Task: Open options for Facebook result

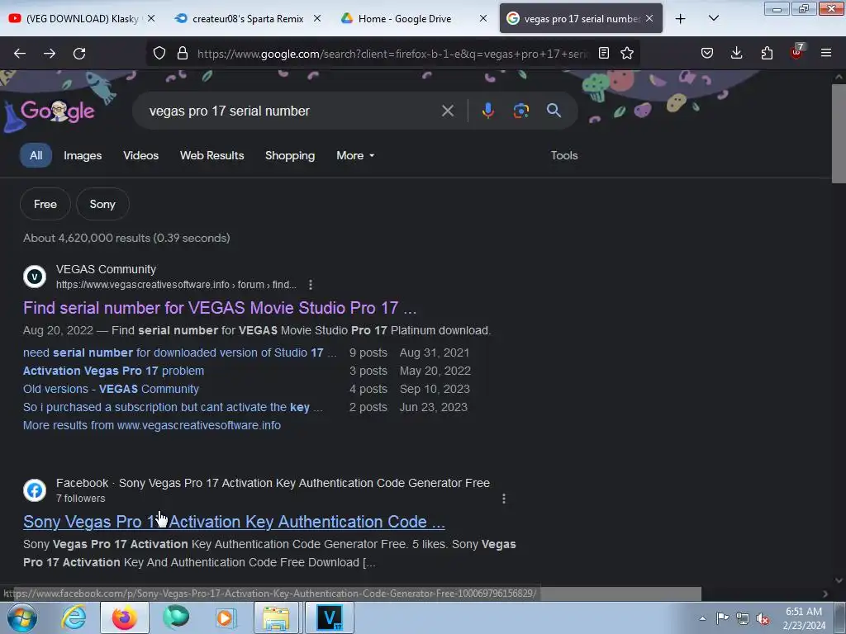Action: pyautogui.click(x=504, y=499)
